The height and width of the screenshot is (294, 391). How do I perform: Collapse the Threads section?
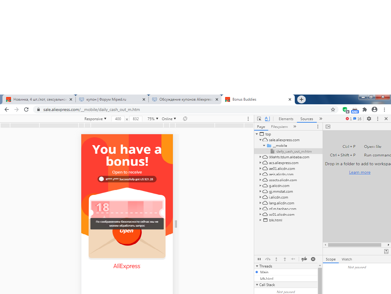(257, 266)
